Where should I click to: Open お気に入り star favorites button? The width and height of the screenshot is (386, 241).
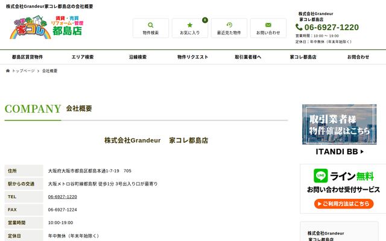click(190, 28)
